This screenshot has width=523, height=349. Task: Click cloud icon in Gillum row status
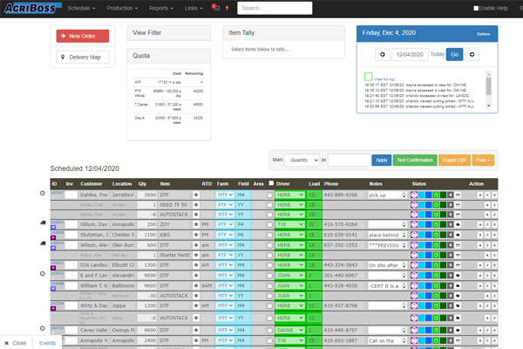458,224
